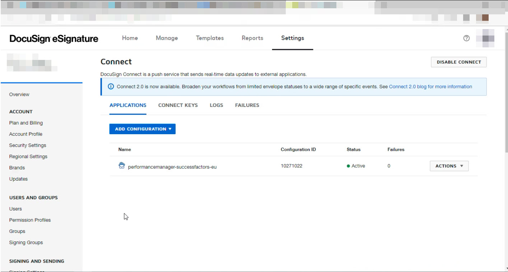Viewport: 508px width, 272px height.
Task: Open the blurred user avatar menu
Action: coord(485,38)
